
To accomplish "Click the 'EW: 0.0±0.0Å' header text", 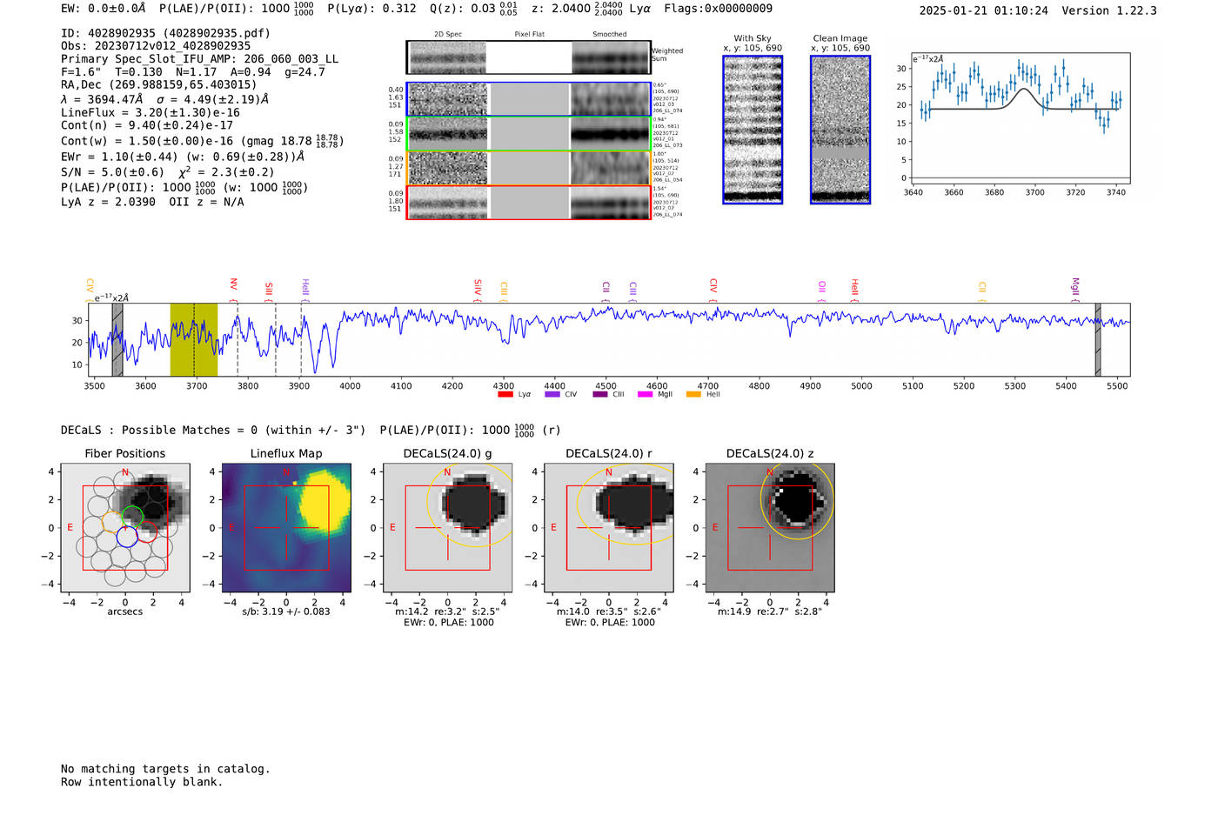I will (x=104, y=9).
